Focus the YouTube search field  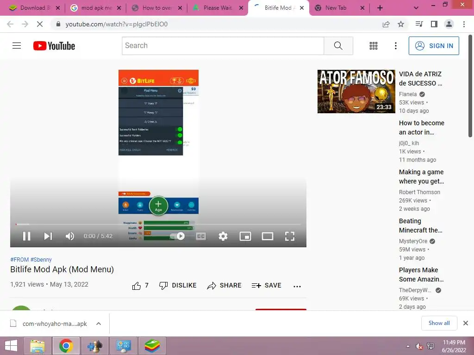pyautogui.click(x=223, y=46)
